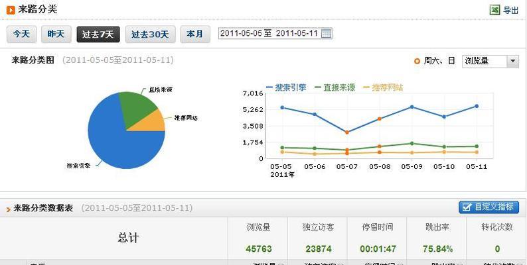Open the 浏览量 metric dropdown
The image size is (527, 265).
pos(490,61)
